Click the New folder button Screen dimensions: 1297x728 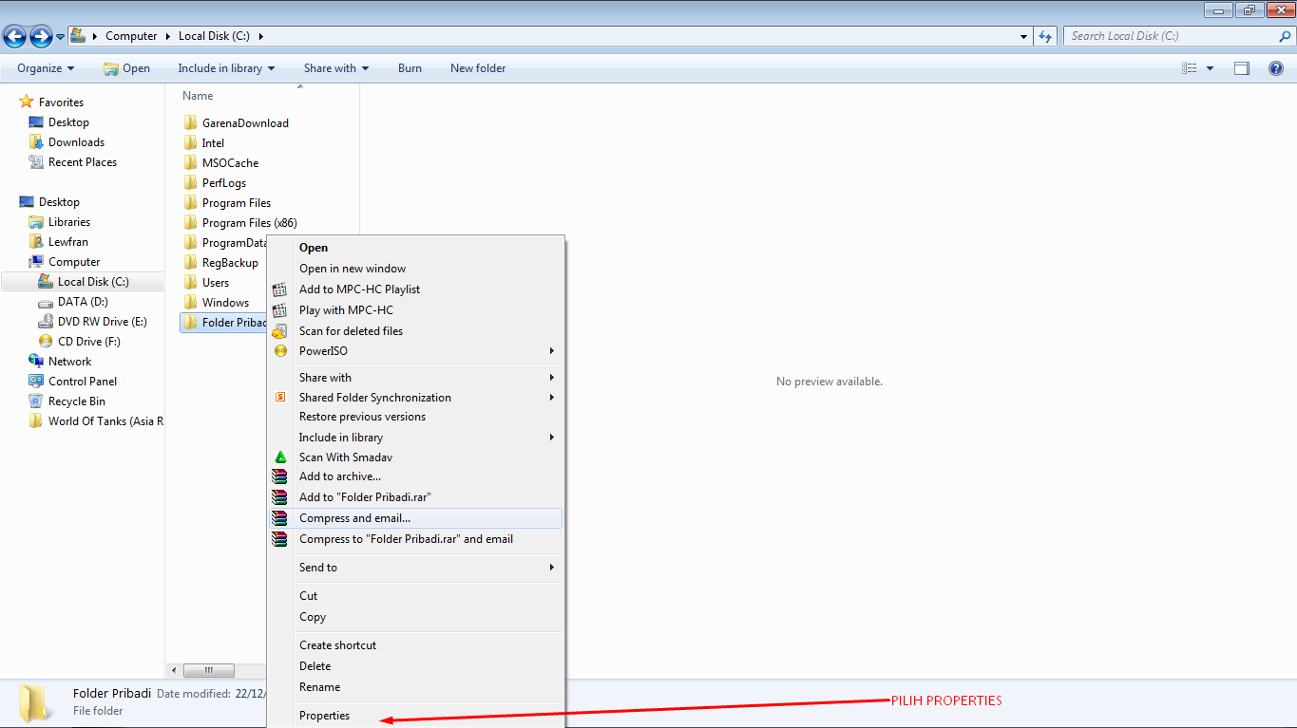[x=477, y=67]
